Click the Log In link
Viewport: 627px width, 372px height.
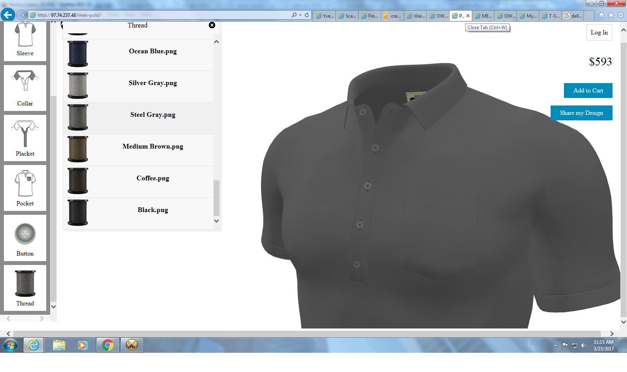tap(599, 33)
